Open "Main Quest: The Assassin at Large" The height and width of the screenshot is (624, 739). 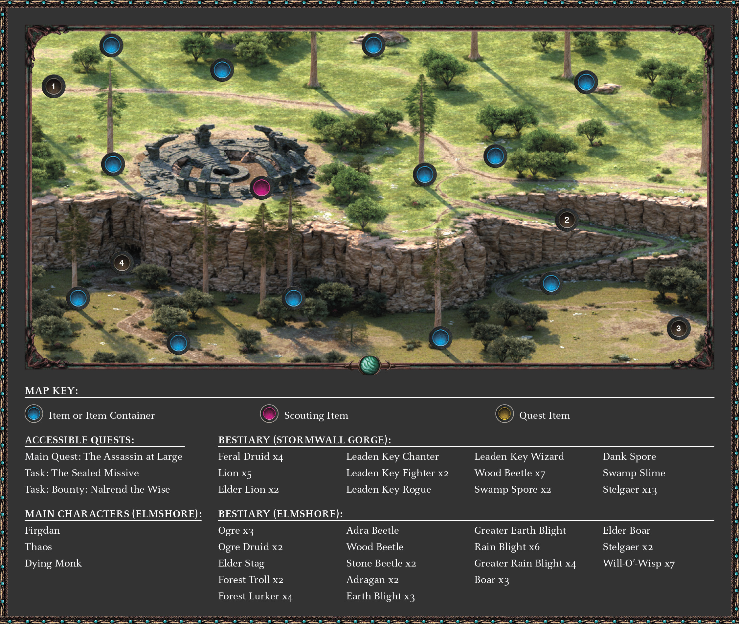[x=104, y=456]
